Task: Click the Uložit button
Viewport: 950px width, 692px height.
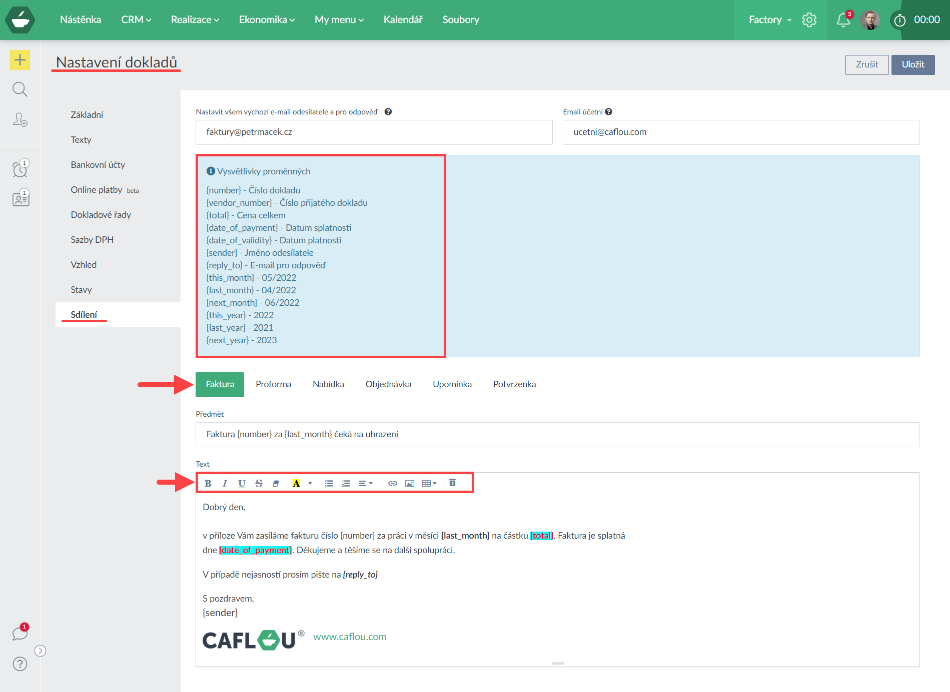Action: tap(912, 64)
